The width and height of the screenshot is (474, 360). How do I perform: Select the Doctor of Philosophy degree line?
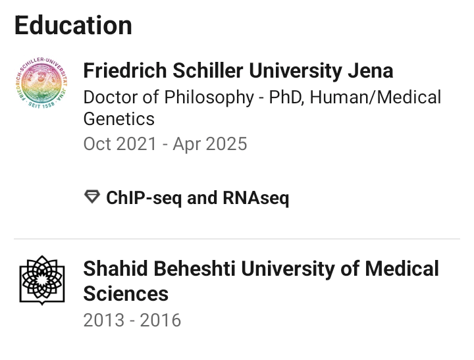pos(262,97)
